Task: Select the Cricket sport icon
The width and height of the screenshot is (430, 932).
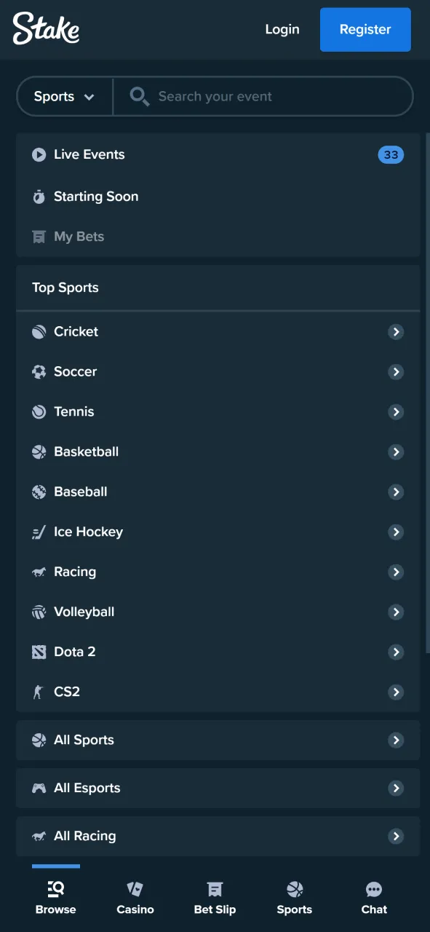Action: click(x=39, y=331)
